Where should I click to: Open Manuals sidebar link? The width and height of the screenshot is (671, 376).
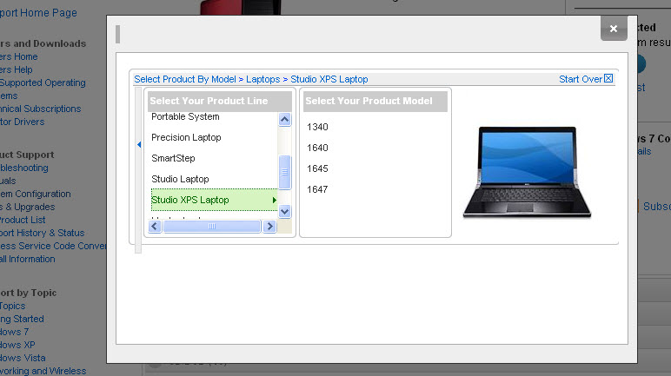[x=8, y=181]
